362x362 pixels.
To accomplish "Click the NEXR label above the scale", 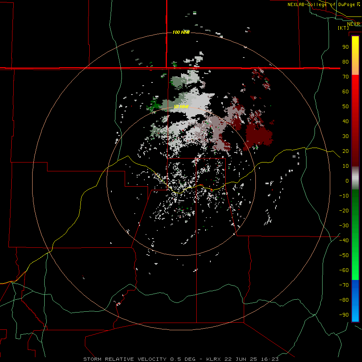I will [x=354, y=24].
